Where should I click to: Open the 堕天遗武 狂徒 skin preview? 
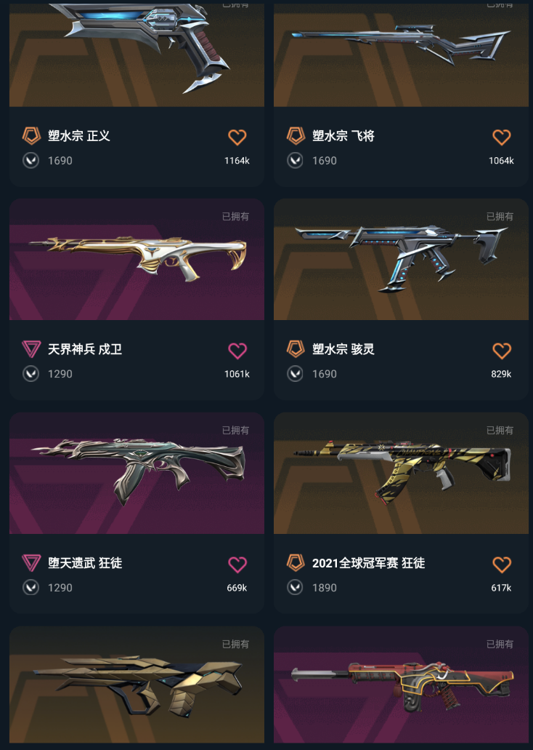coord(137,474)
